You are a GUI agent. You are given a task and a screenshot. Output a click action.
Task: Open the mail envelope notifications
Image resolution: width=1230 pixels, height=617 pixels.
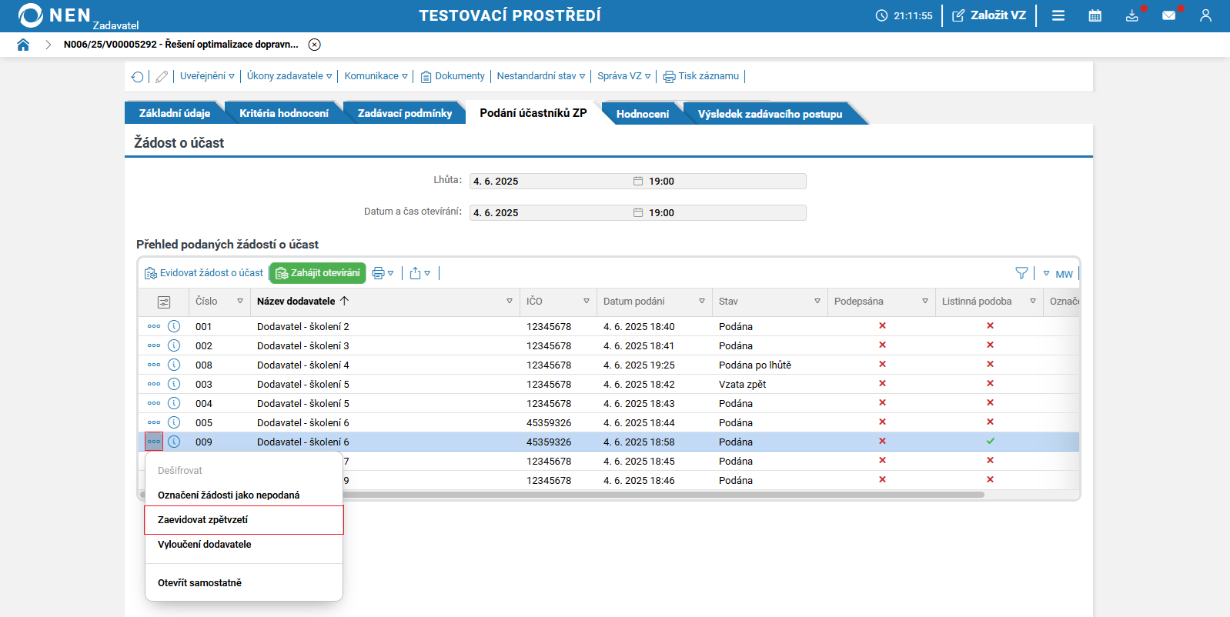(x=1168, y=15)
